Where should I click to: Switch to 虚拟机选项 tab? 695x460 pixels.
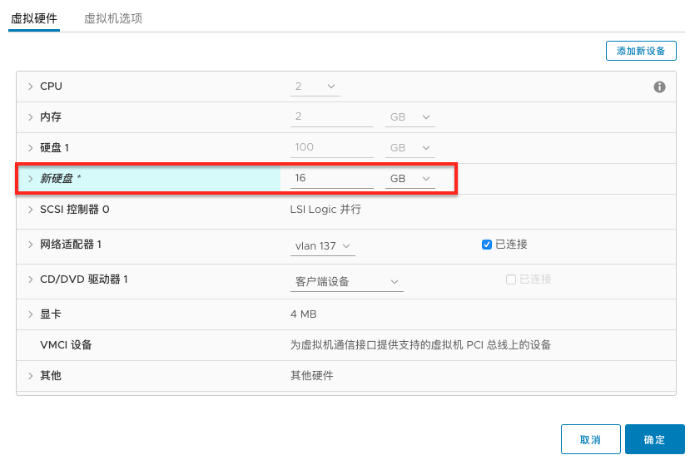tap(113, 18)
